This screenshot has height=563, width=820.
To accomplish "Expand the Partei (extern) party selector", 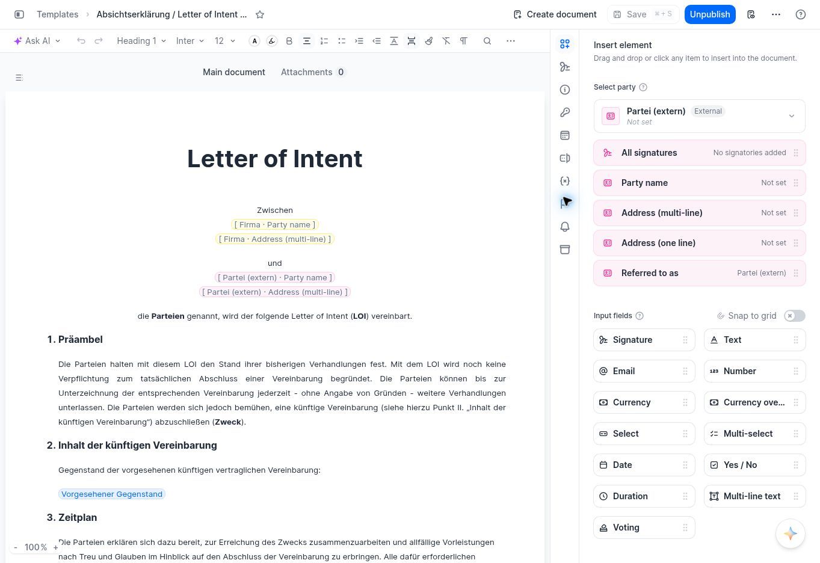I will (x=700, y=116).
